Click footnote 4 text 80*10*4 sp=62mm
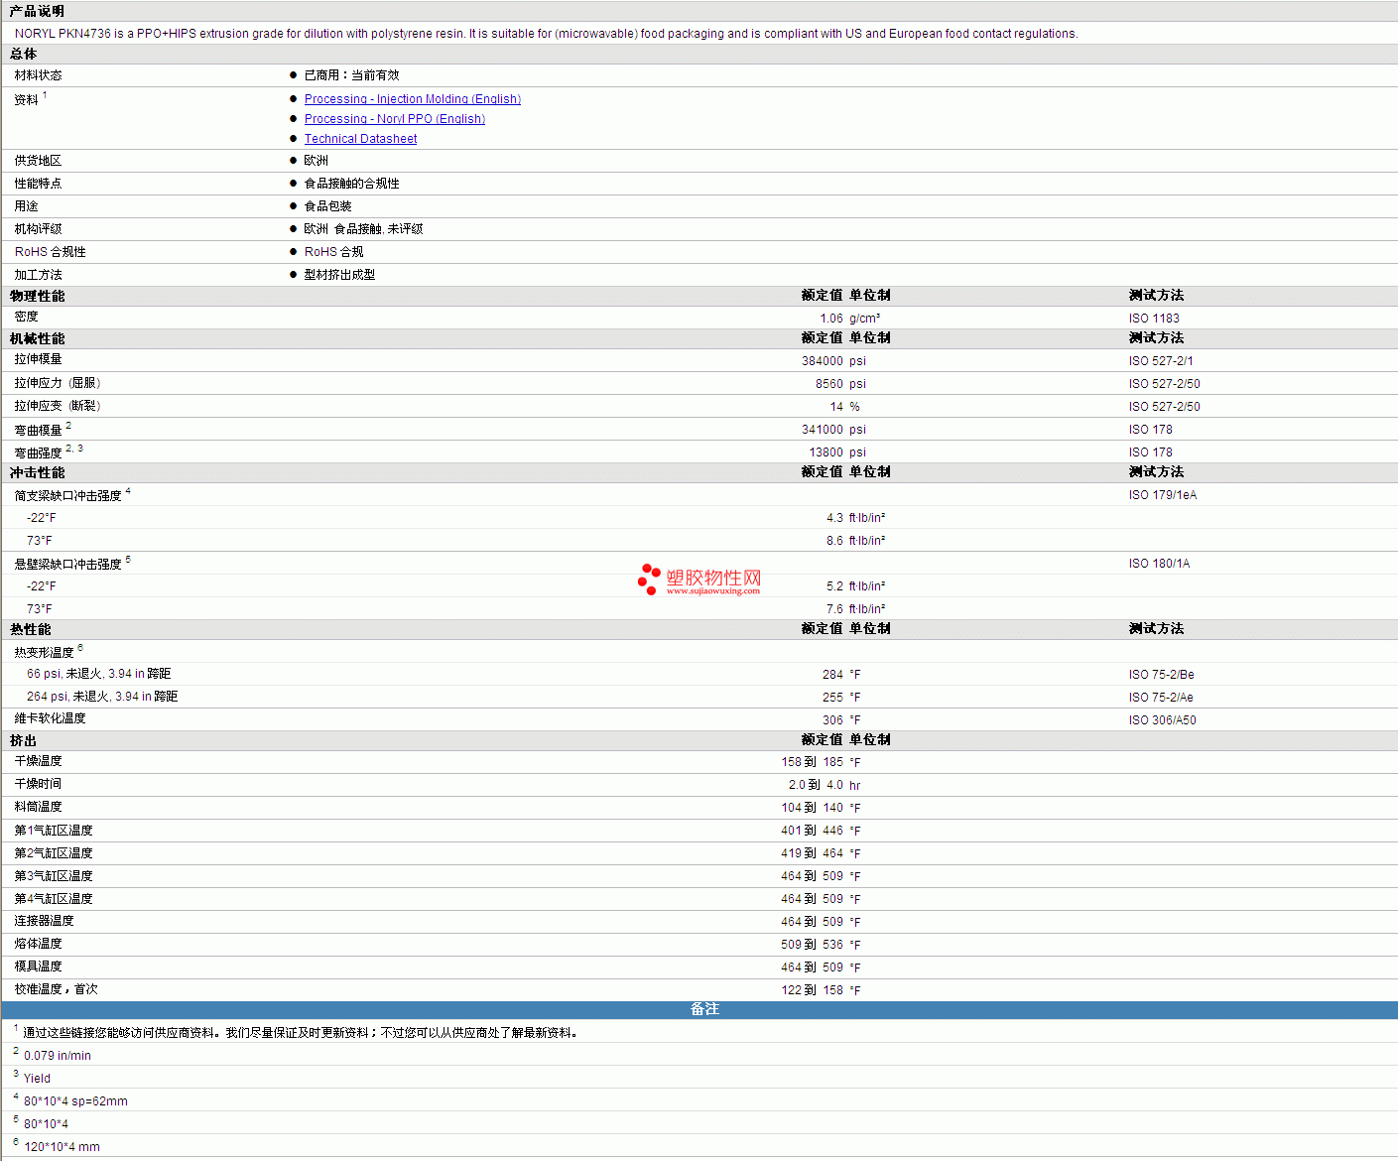 coord(75,1101)
